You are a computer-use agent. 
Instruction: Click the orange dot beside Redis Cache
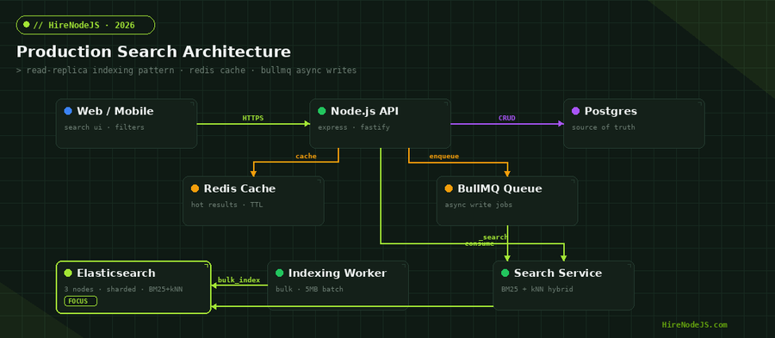click(195, 188)
